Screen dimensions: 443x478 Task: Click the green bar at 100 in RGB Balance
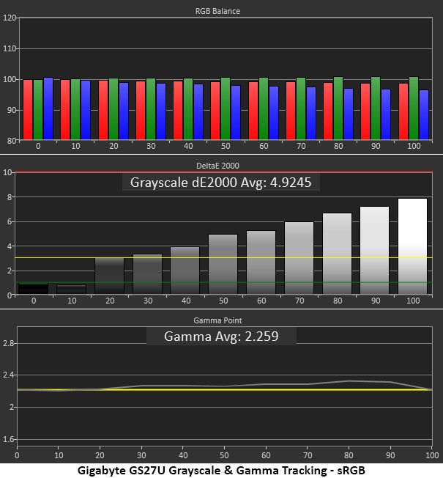(x=414, y=109)
